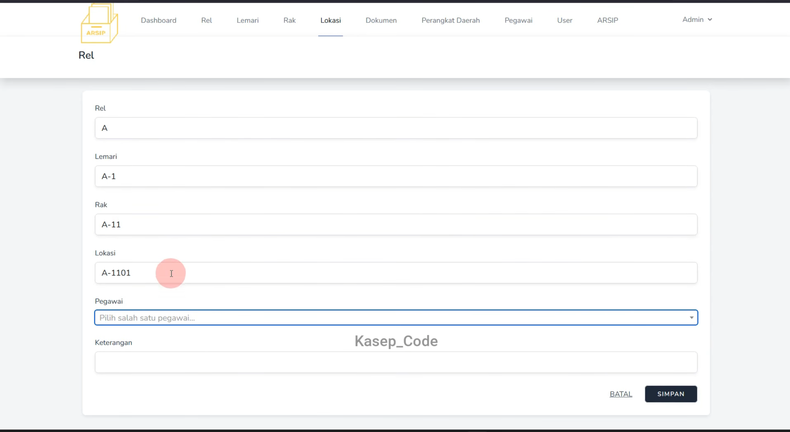790x432 pixels.
Task: Open the Lemari navigation link
Action: click(x=247, y=20)
